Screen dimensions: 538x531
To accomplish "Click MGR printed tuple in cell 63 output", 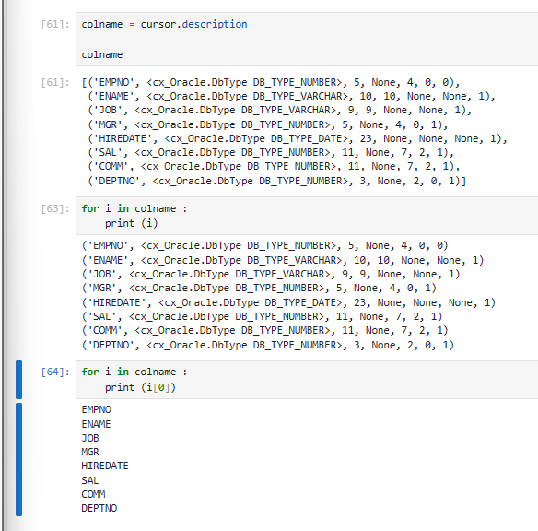I will pyautogui.click(x=259, y=288).
